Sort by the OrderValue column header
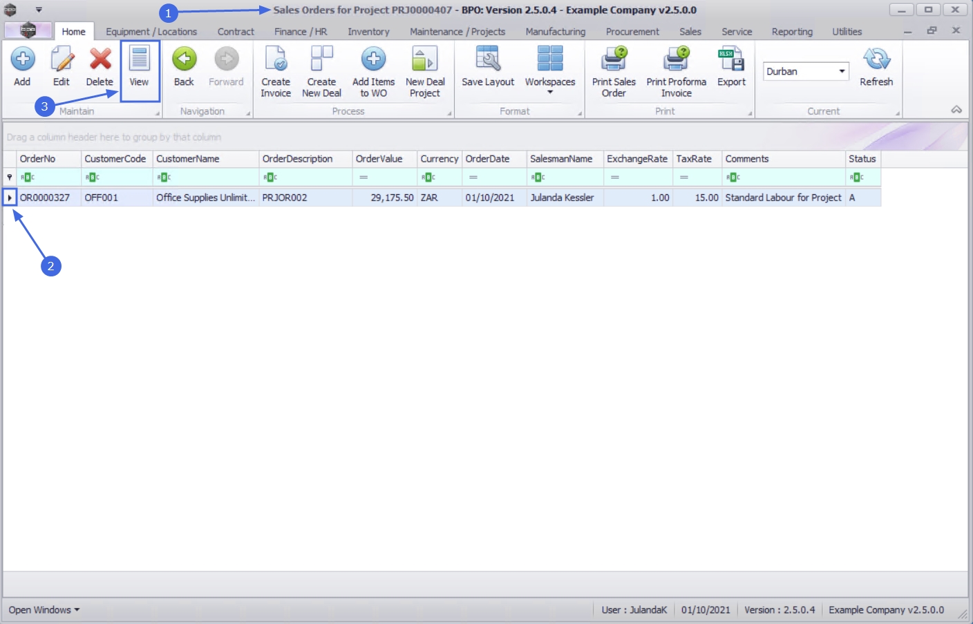This screenshot has width=973, height=624. tap(384, 159)
